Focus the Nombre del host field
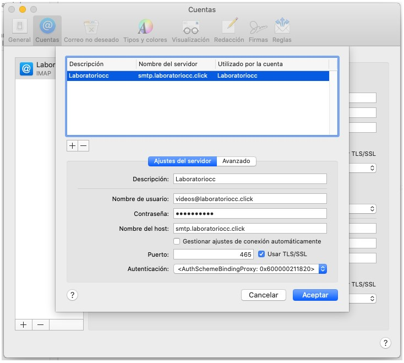This screenshot has height=363, width=404. (250, 229)
